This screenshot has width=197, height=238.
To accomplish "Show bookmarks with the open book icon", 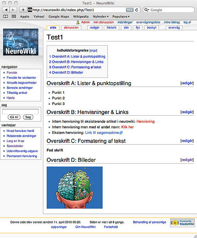I will 6,16.
